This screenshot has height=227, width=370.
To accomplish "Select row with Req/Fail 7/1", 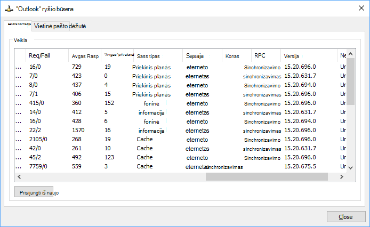I will [181, 94].
